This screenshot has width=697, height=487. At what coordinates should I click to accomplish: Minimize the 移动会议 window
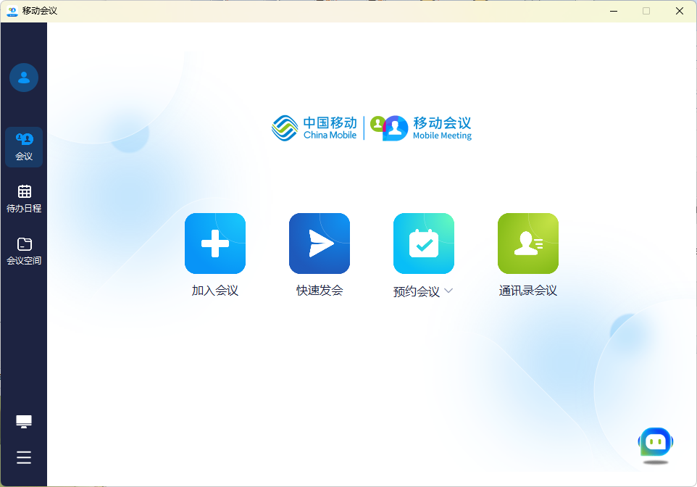(x=613, y=11)
